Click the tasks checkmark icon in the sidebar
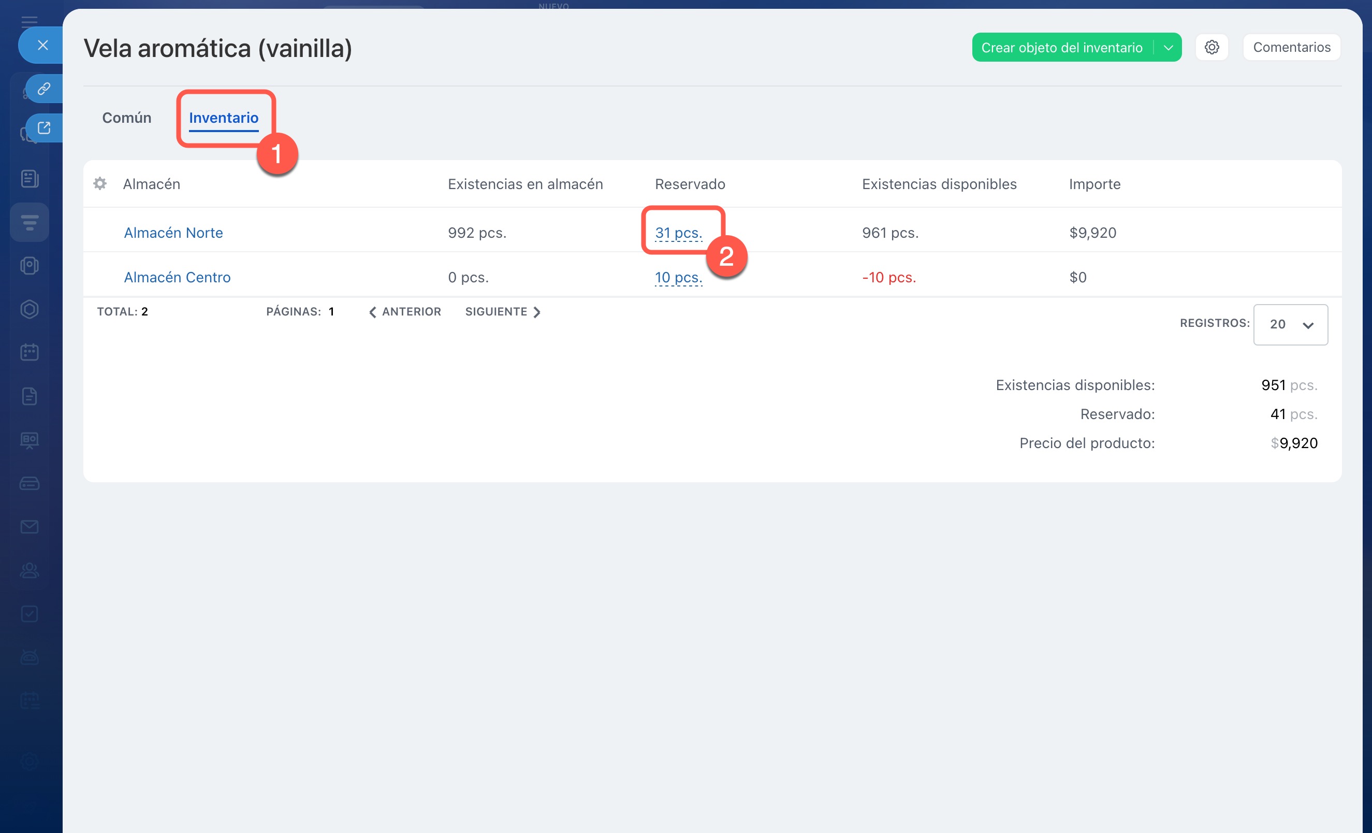This screenshot has height=833, width=1372. pyautogui.click(x=30, y=613)
